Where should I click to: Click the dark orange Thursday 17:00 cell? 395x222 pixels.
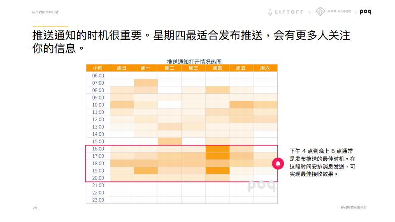[x=217, y=156]
